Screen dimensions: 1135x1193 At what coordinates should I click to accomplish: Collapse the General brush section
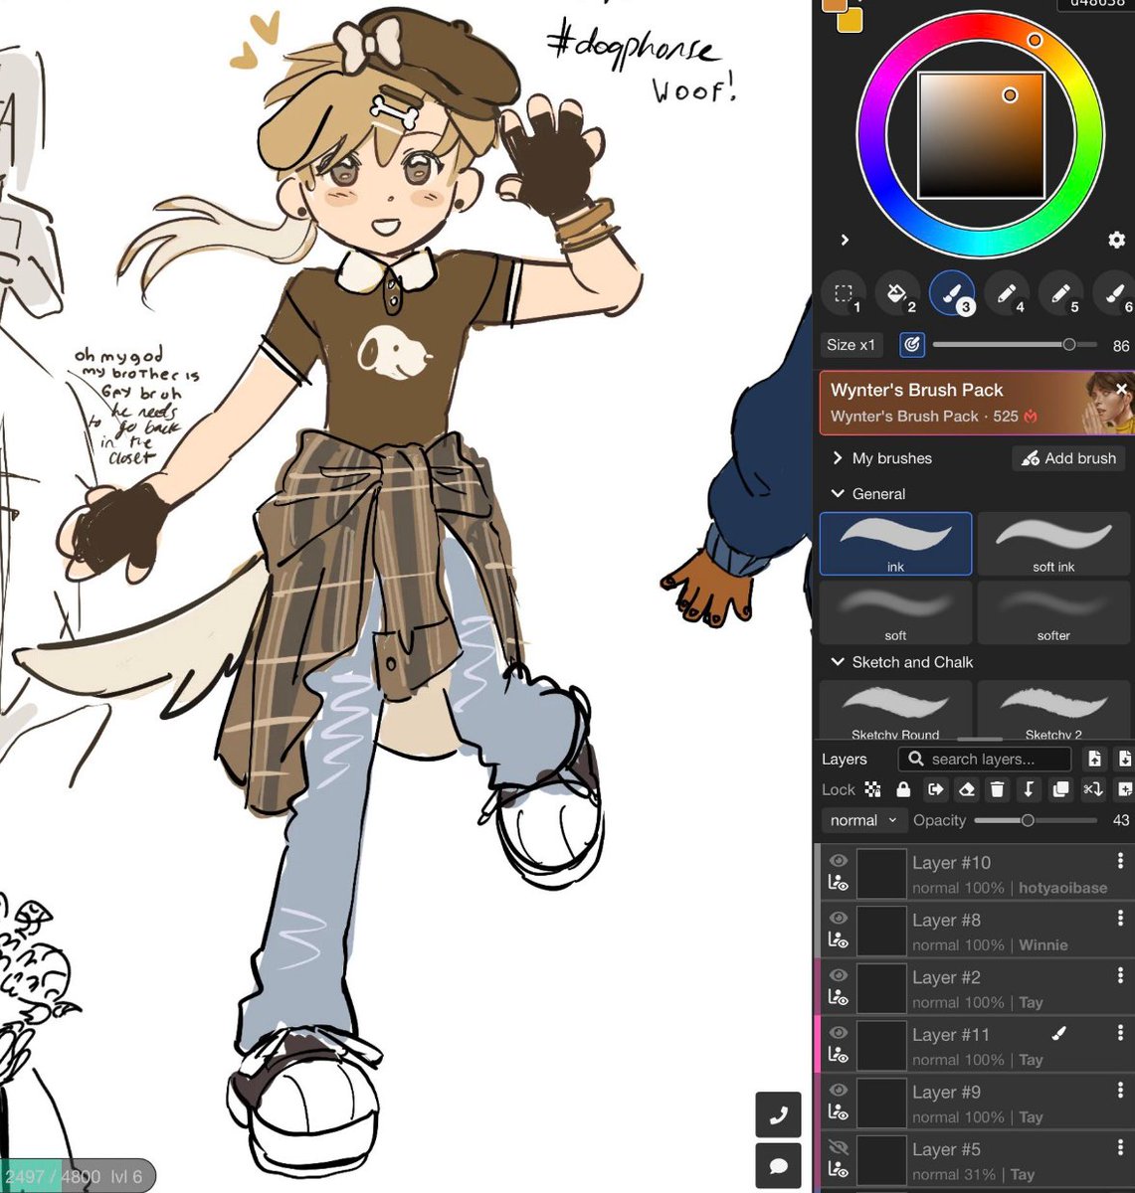click(x=868, y=494)
